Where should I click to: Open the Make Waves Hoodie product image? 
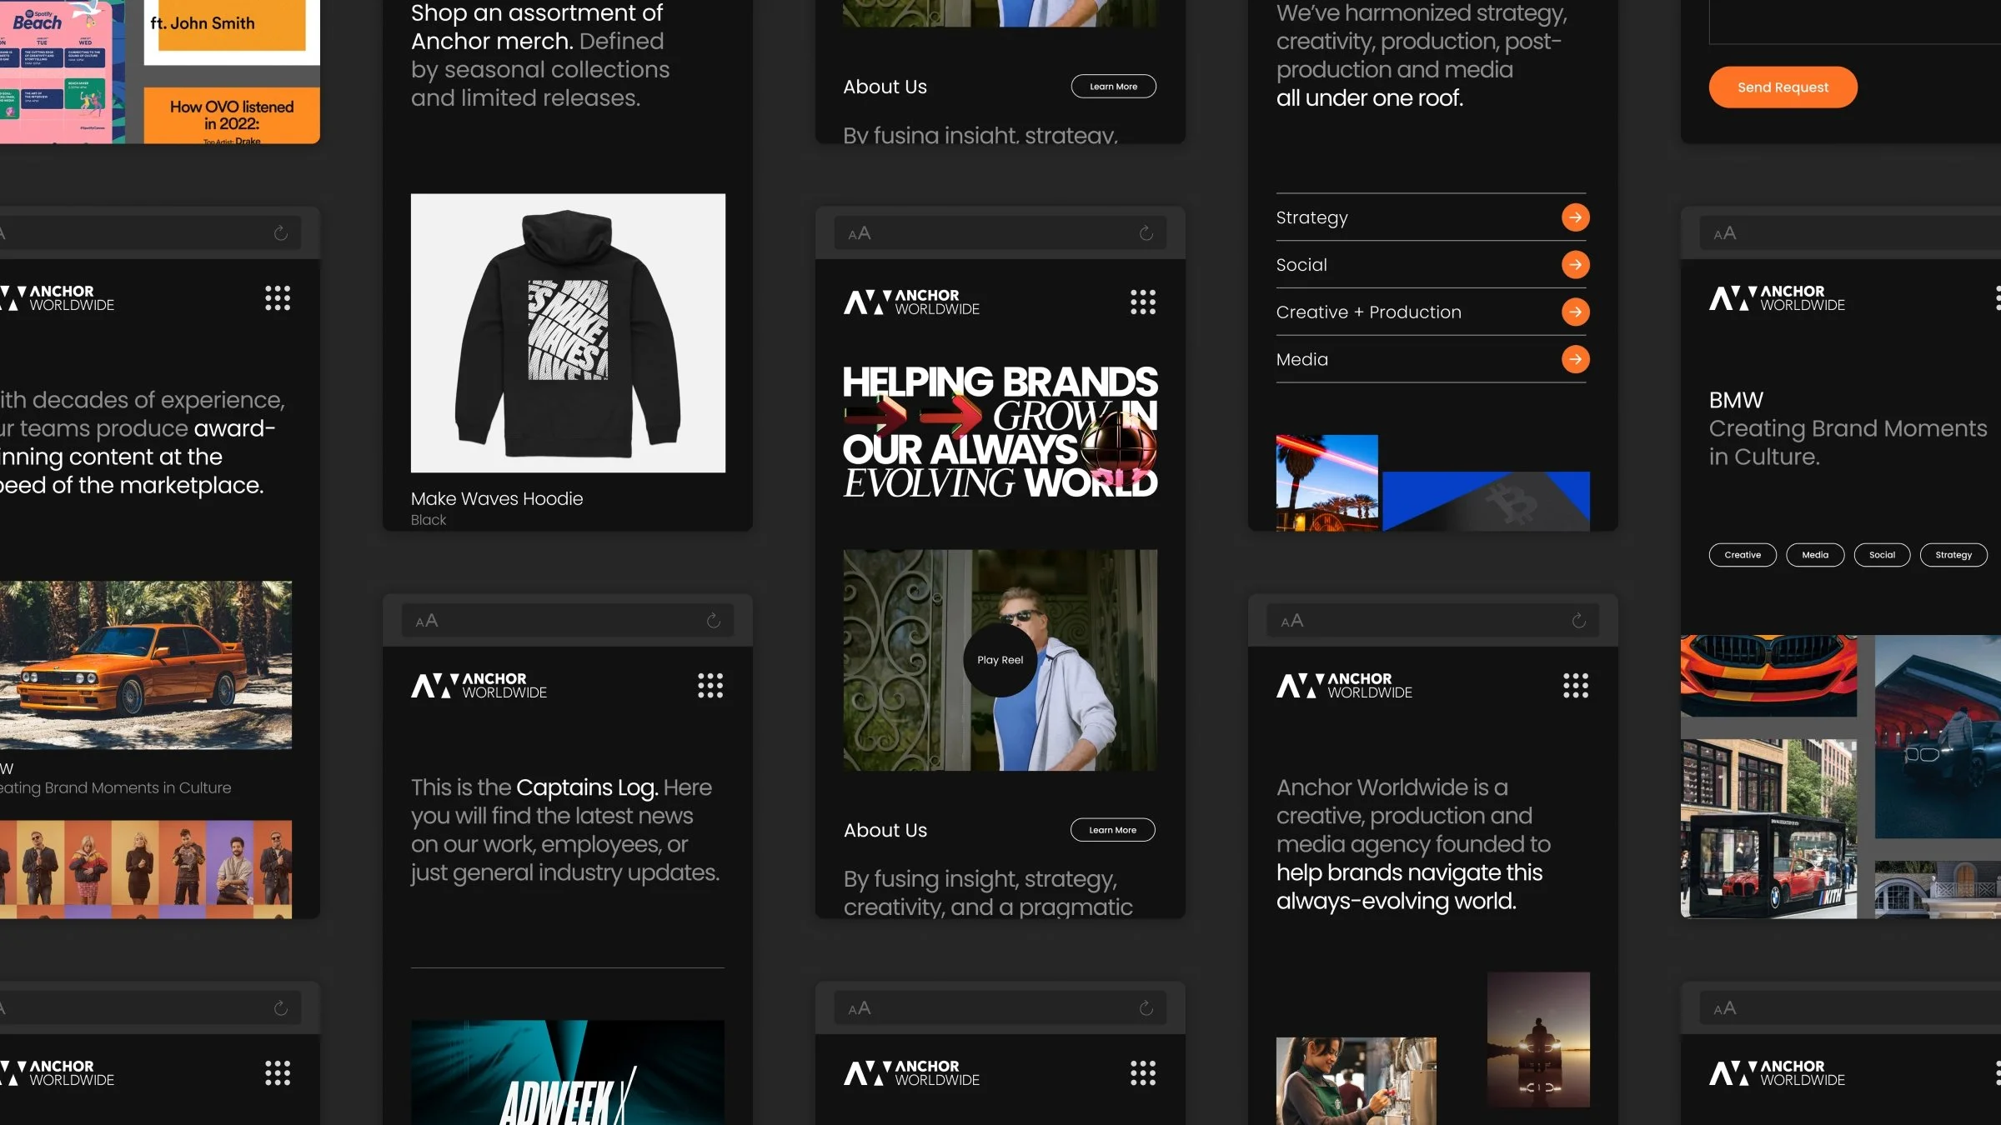point(568,333)
